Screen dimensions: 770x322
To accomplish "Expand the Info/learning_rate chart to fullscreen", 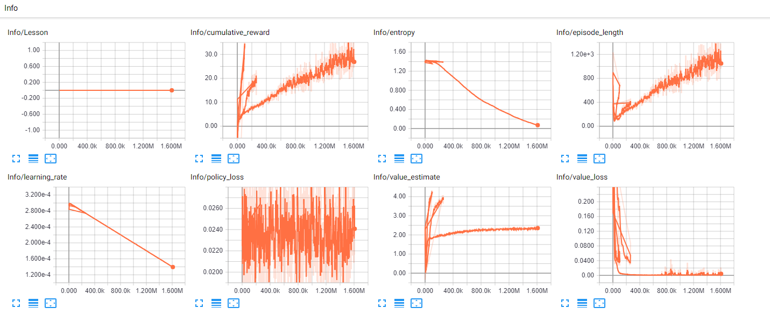I will [x=16, y=303].
